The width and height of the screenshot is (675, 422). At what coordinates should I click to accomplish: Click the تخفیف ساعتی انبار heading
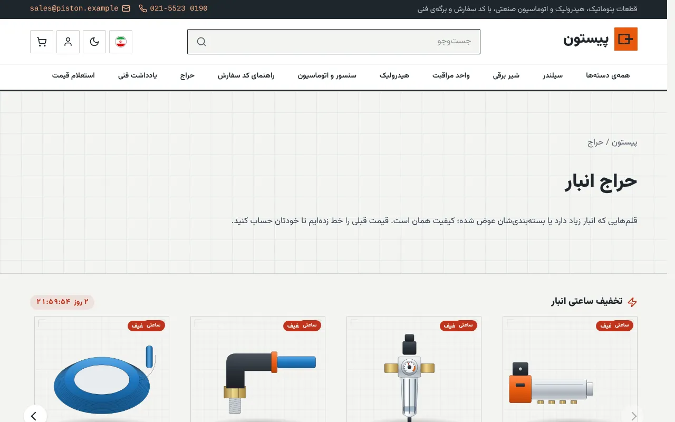(x=587, y=301)
